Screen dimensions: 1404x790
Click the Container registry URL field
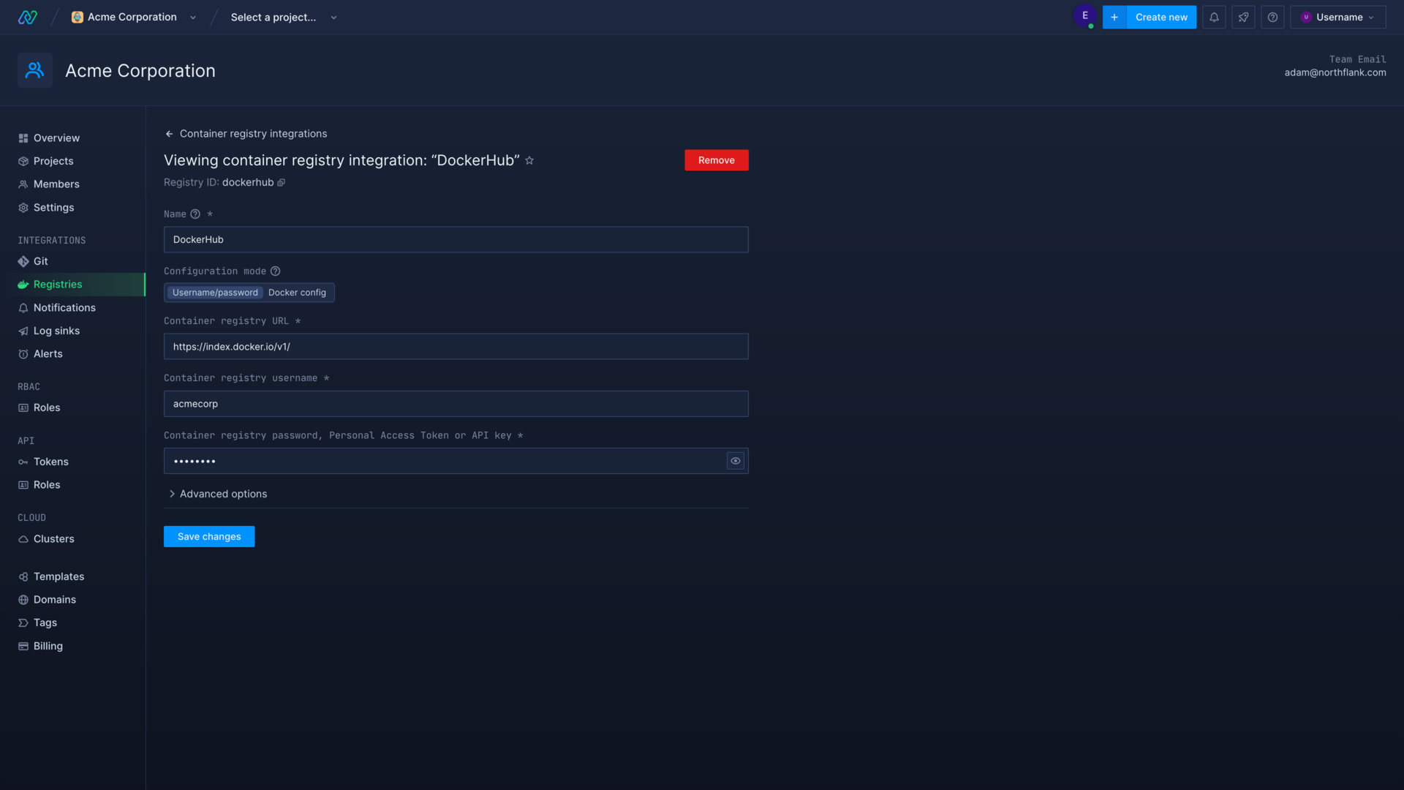click(456, 347)
